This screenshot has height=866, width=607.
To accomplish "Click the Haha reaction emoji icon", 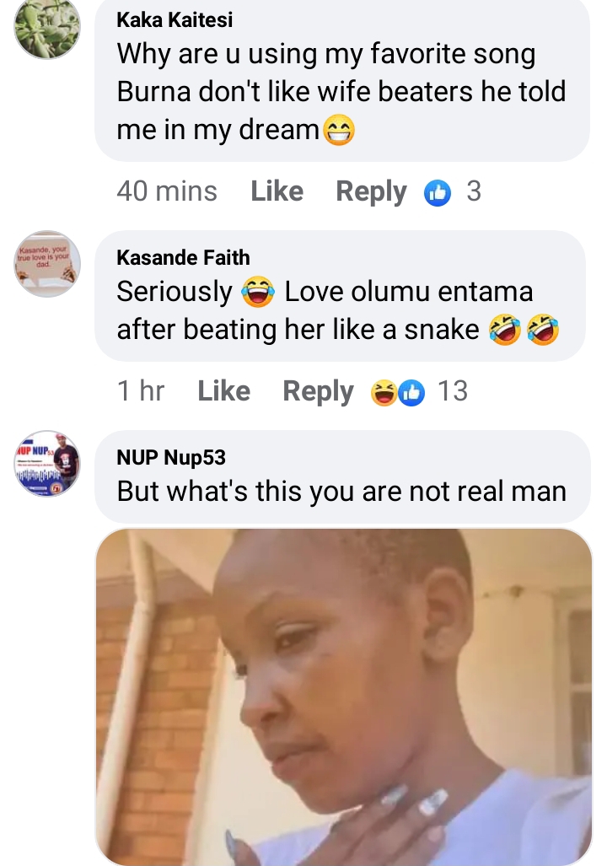I will [x=384, y=393].
